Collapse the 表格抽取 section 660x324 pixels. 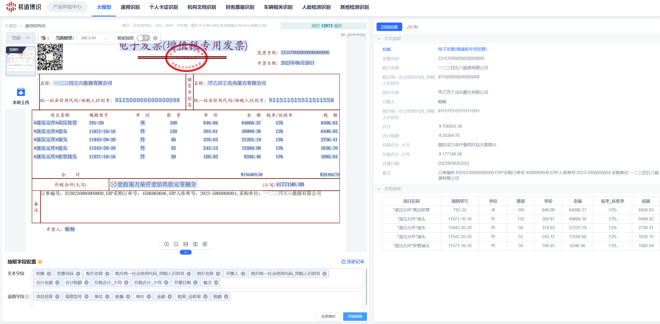point(379,189)
